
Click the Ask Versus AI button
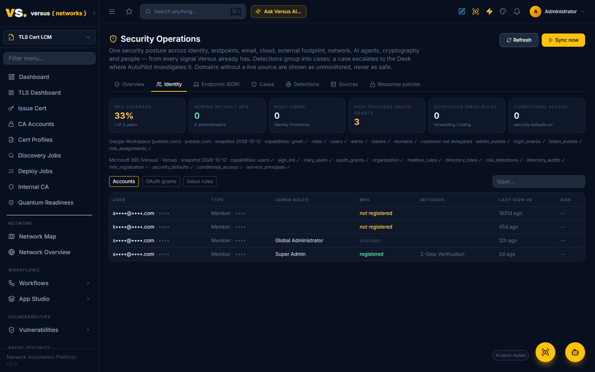pyautogui.click(x=278, y=12)
